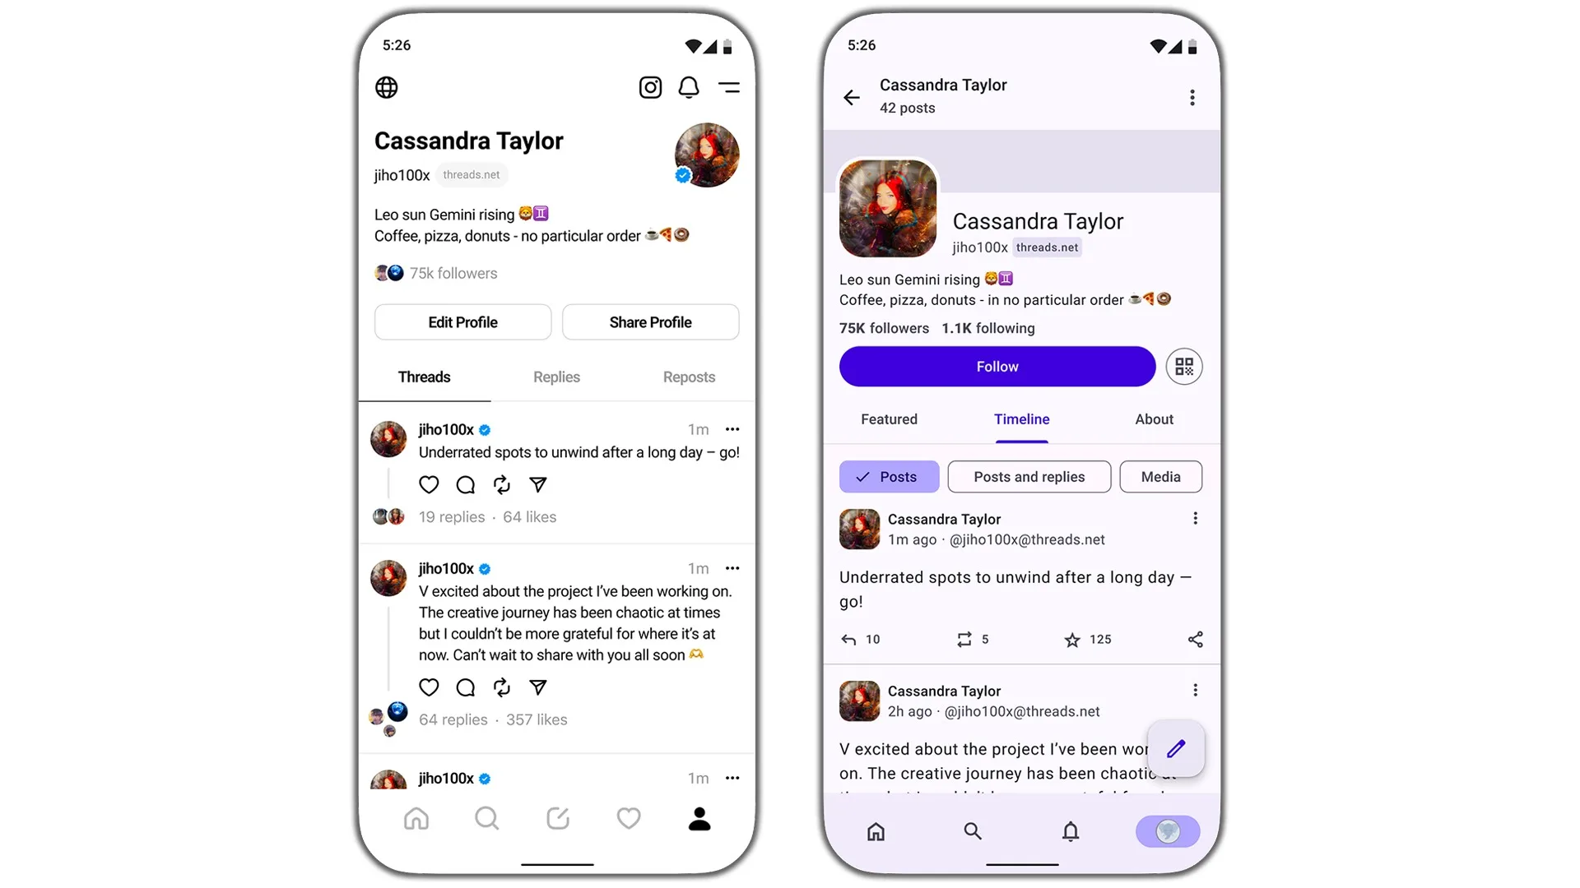
Task: Tap the profile avatar icon in bottom nav
Action: [x=700, y=819]
